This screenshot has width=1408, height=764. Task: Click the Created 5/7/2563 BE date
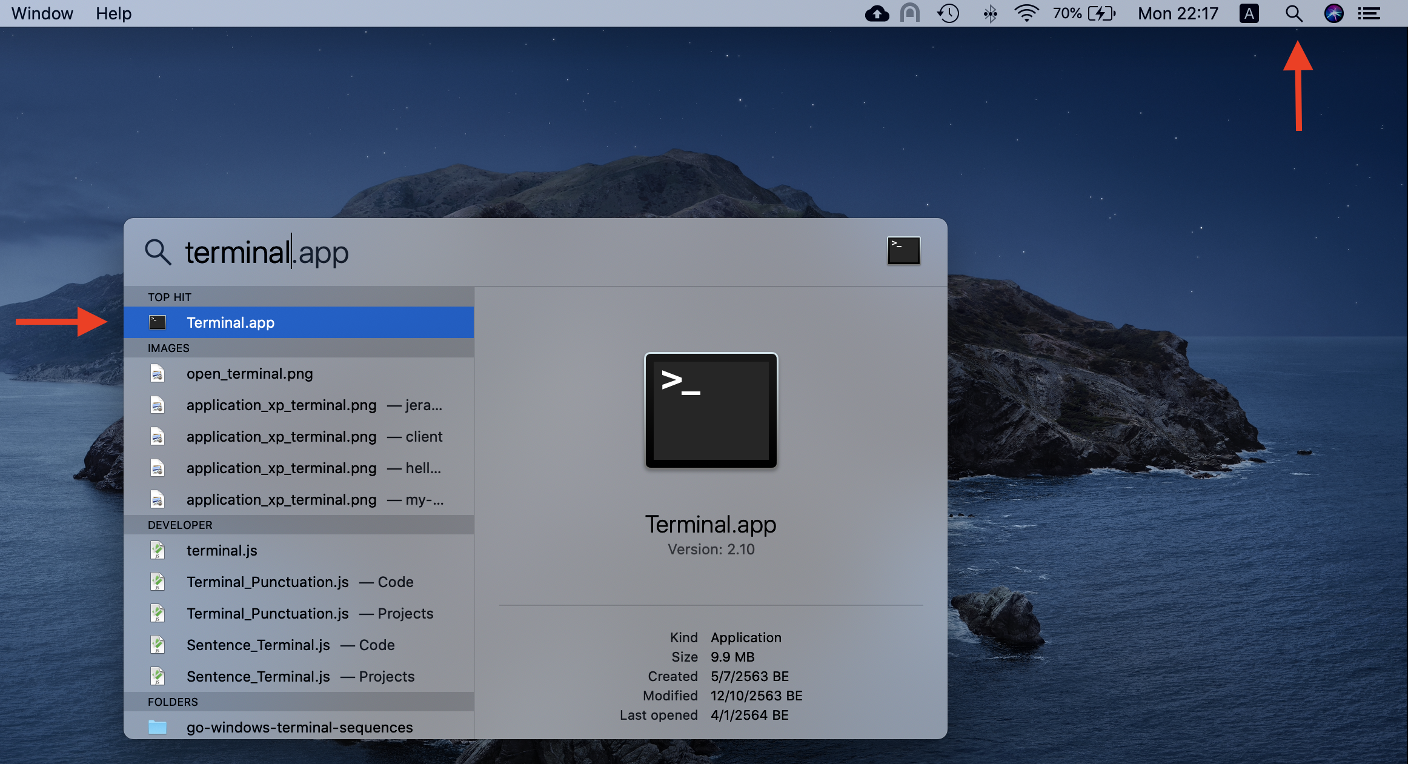pyautogui.click(x=749, y=676)
